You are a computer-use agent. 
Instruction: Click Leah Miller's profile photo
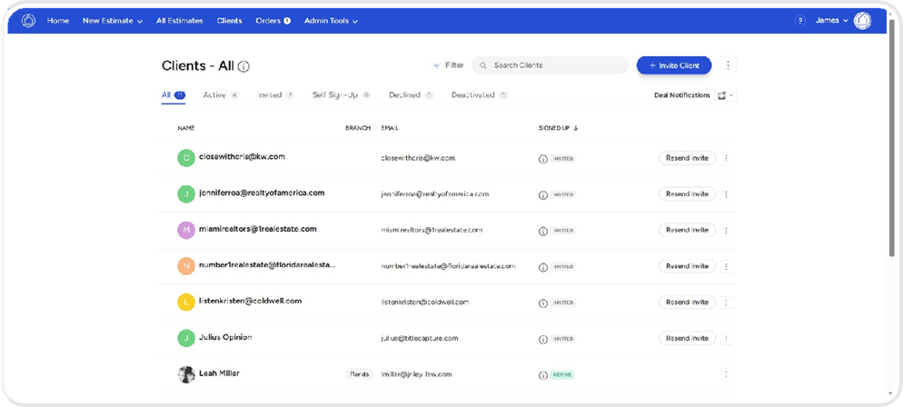186,374
